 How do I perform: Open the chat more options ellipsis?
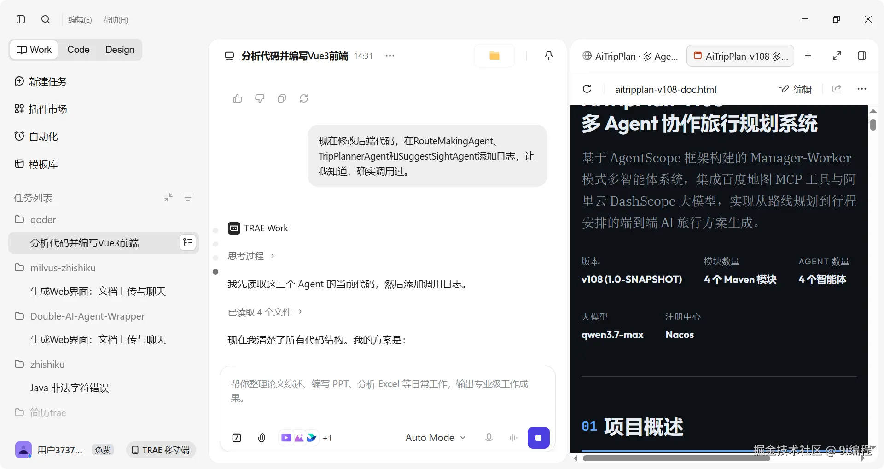(x=390, y=56)
